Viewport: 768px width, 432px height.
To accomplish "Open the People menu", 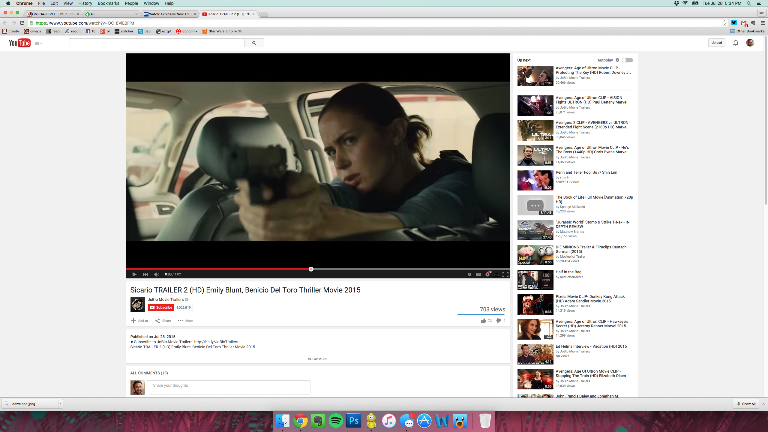I will coord(131,3).
